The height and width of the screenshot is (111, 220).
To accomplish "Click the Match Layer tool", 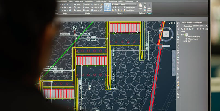I will pos(128,10).
